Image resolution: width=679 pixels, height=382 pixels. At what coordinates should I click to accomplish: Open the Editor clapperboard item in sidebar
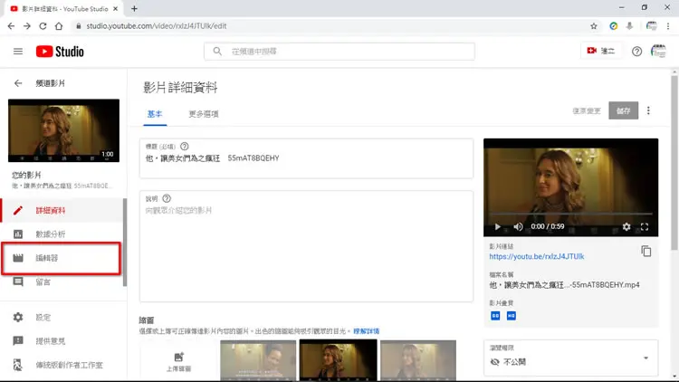tap(61, 258)
